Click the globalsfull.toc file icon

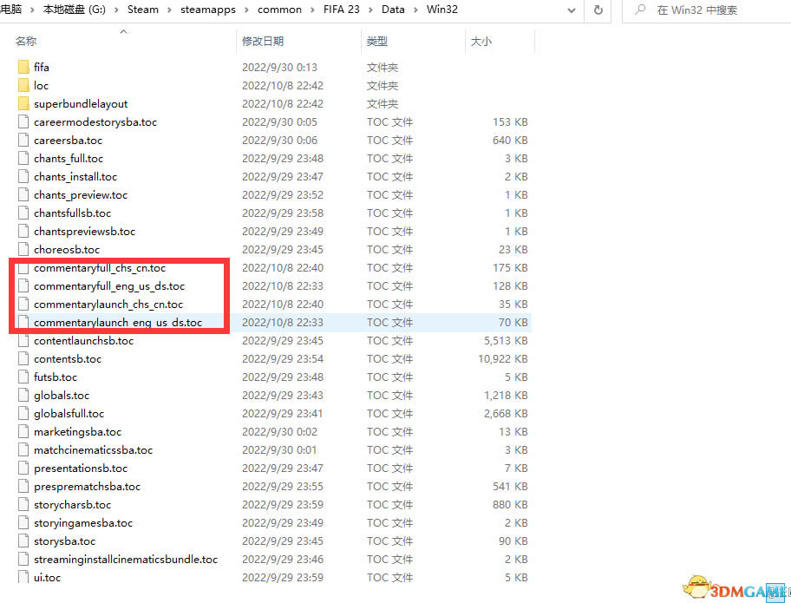pos(23,413)
